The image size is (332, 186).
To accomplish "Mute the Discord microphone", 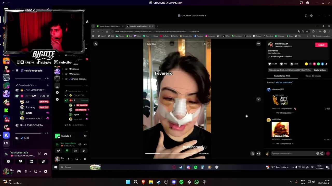I will [x=26, y=171].
